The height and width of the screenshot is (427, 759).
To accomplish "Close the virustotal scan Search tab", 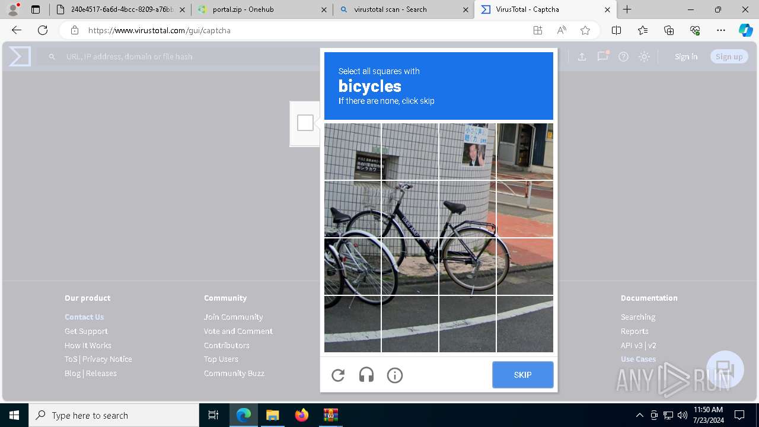I will pos(465,9).
